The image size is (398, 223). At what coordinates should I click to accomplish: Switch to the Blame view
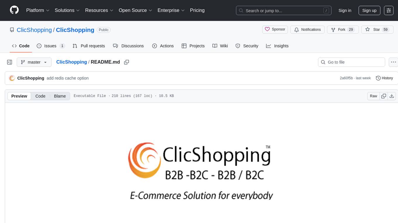[x=60, y=96]
